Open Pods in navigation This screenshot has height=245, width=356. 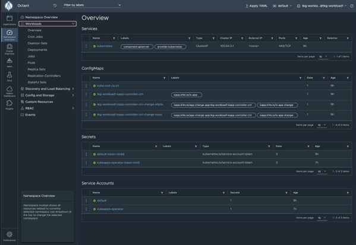pyautogui.click(x=31, y=63)
